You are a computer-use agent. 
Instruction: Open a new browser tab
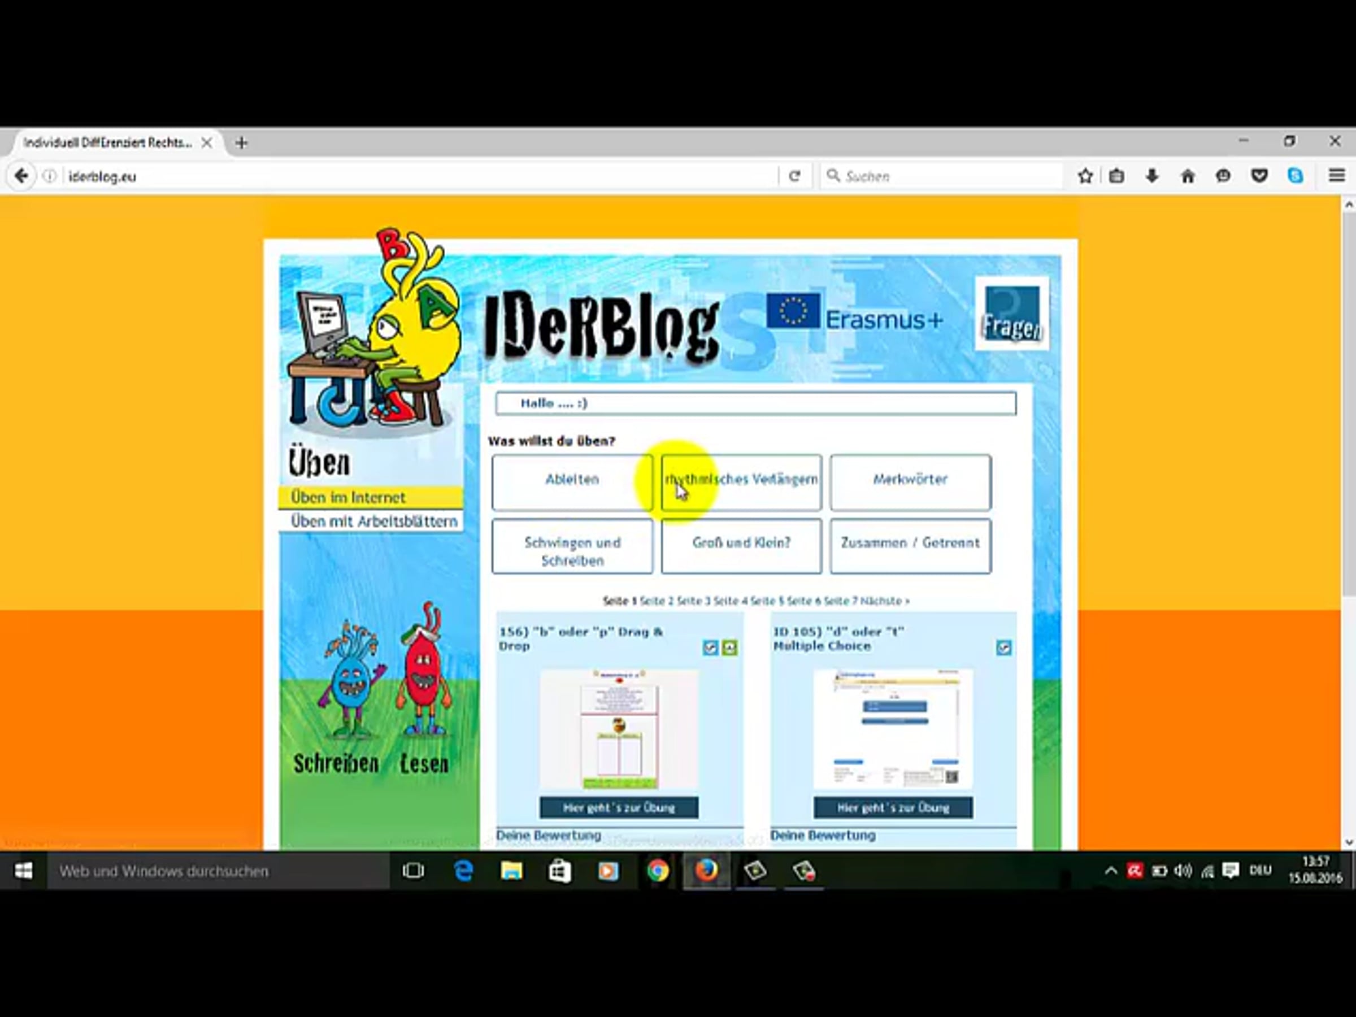pyautogui.click(x=241, y=143)
